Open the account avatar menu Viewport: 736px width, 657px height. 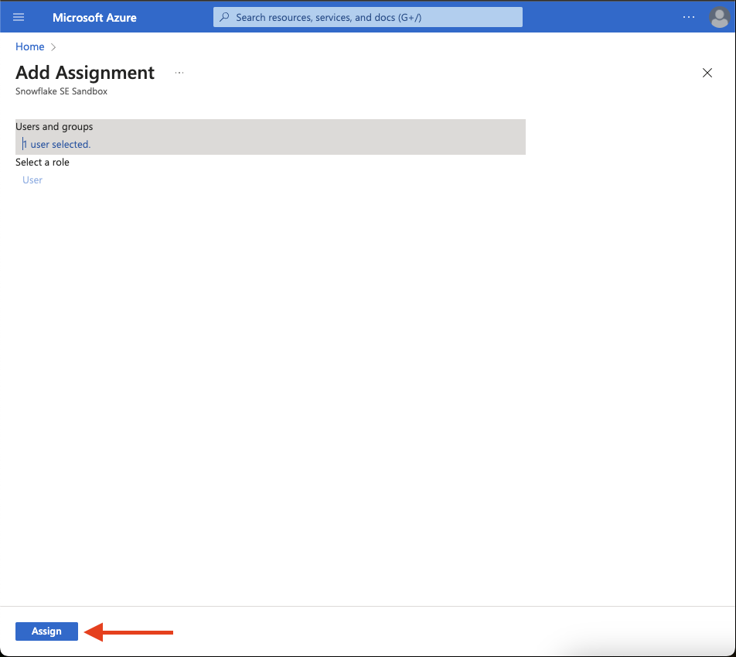pyautogui.click(x=719, y=17)
